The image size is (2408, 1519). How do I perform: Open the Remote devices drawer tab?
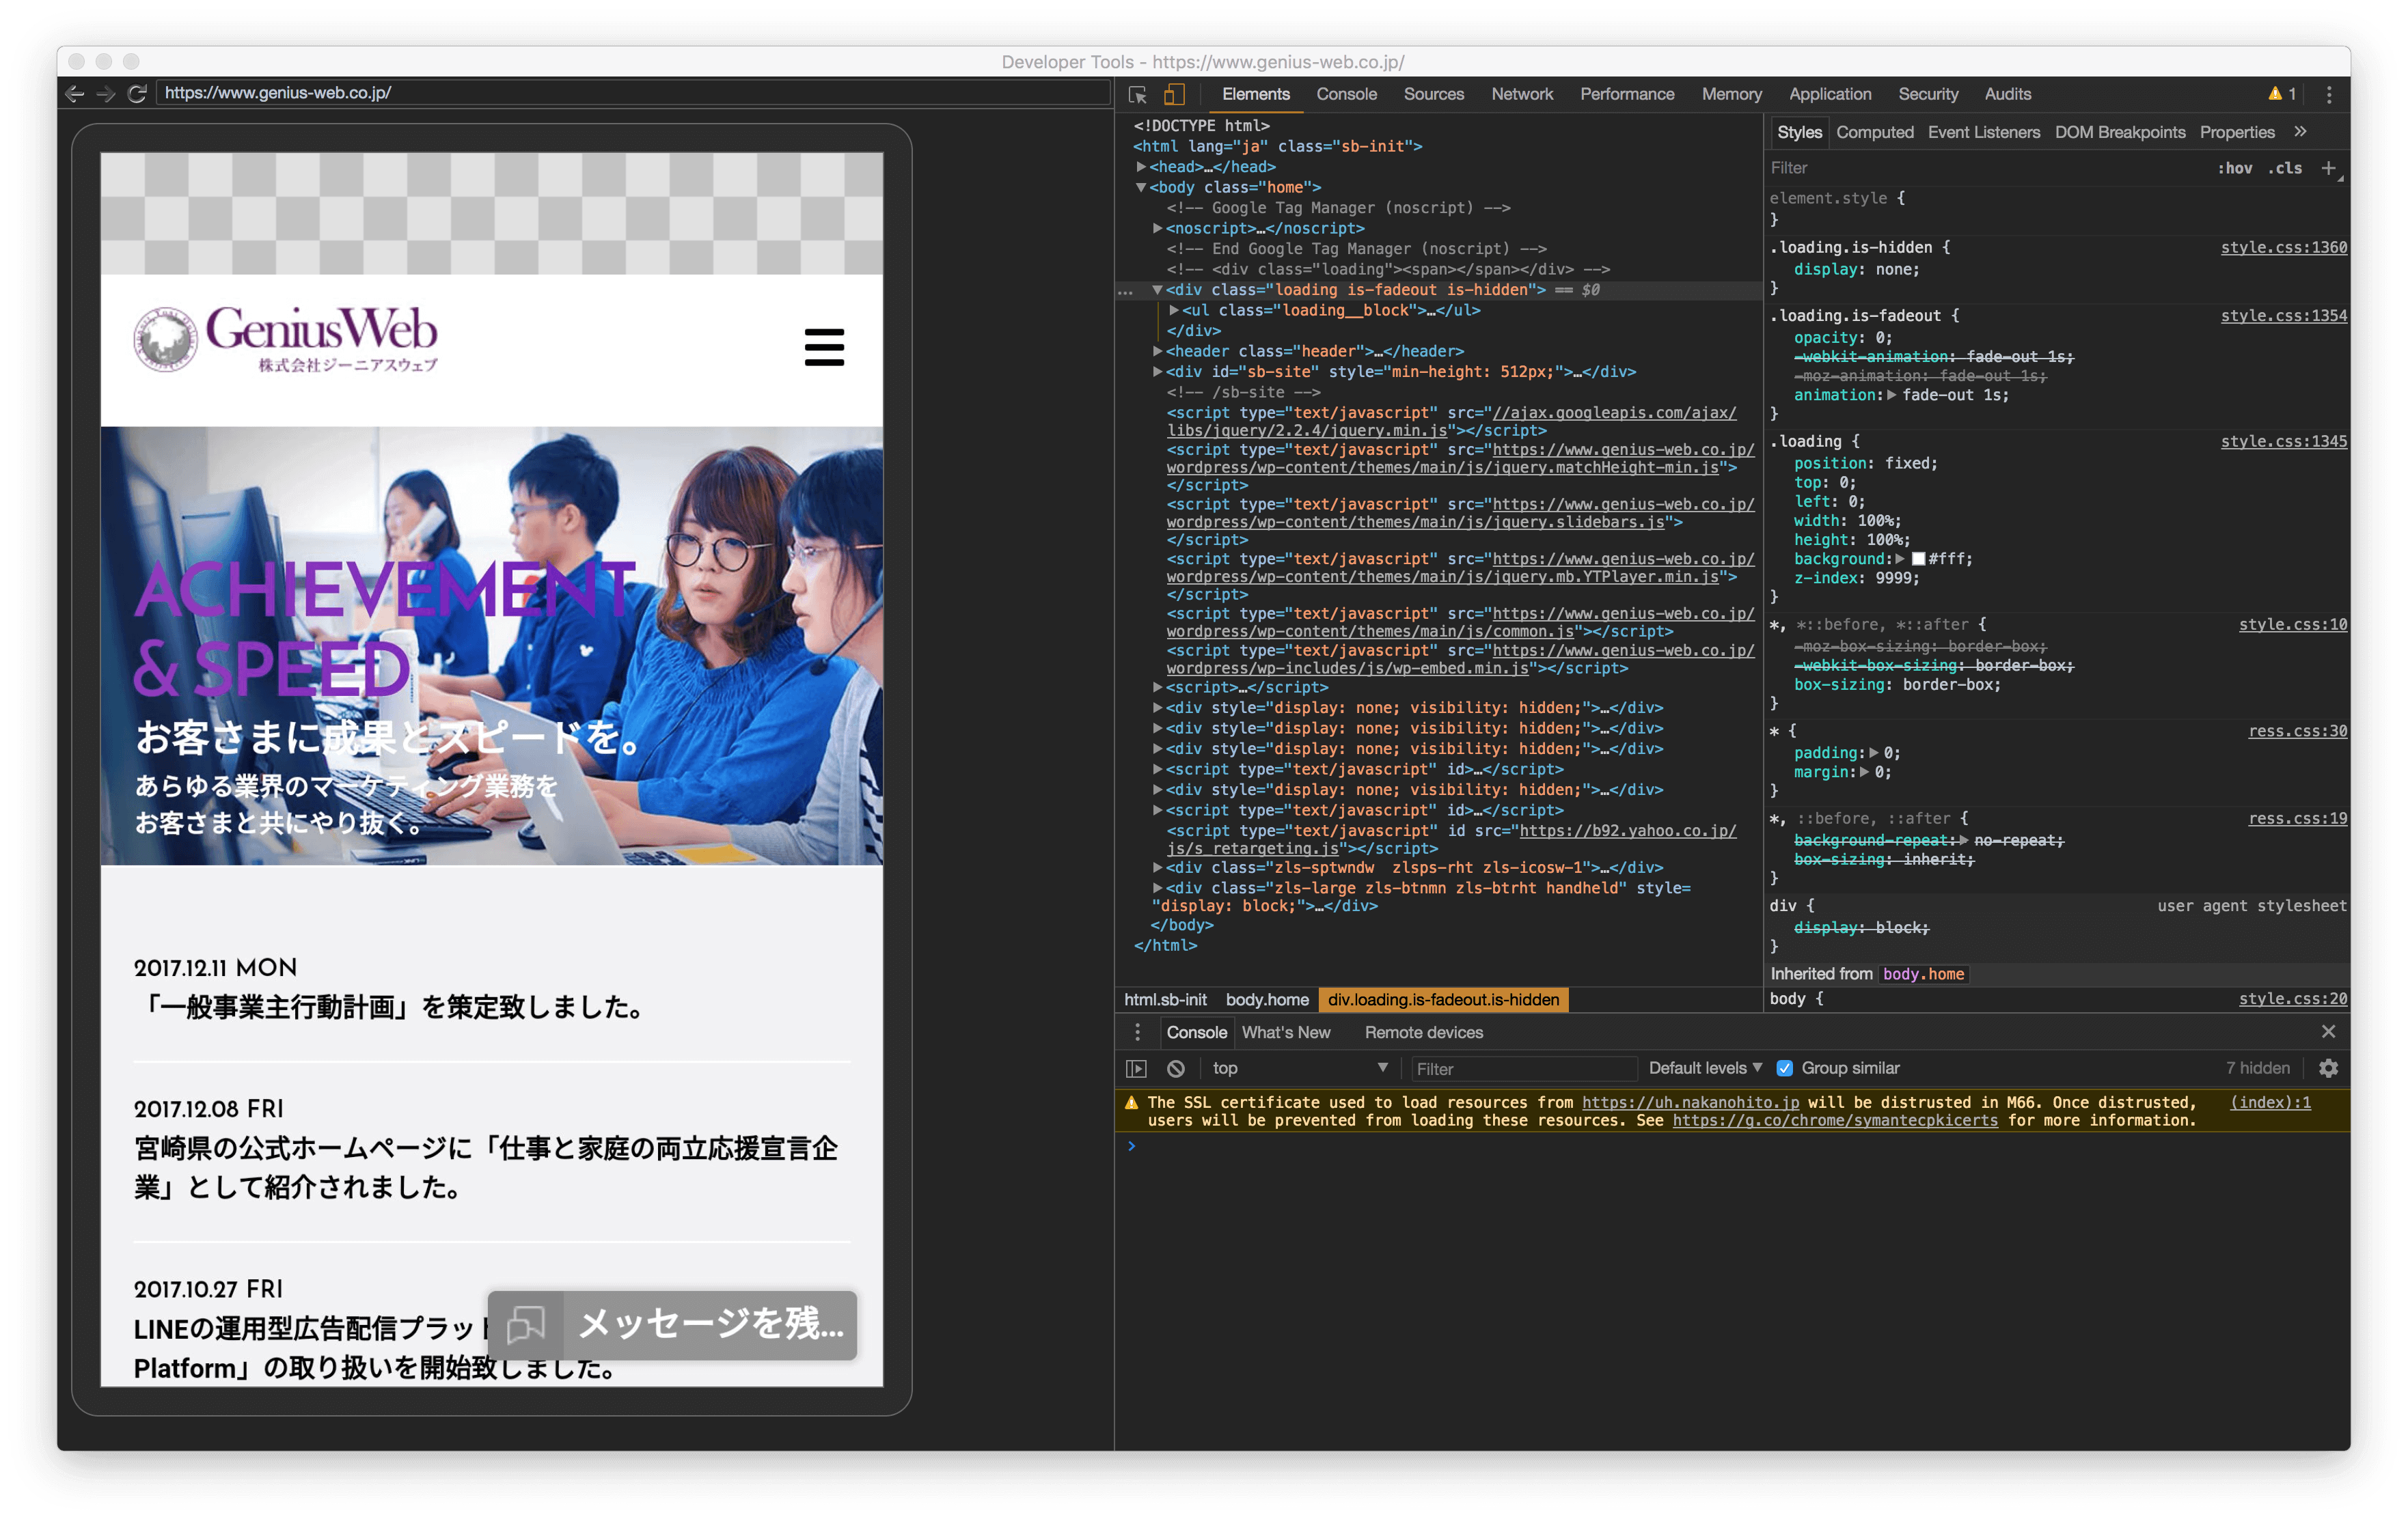[1423, 1032]
